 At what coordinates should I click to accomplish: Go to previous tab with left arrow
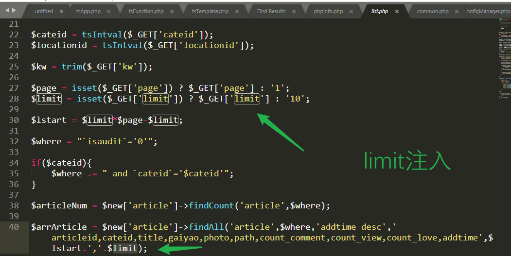(x=7, y=10)
